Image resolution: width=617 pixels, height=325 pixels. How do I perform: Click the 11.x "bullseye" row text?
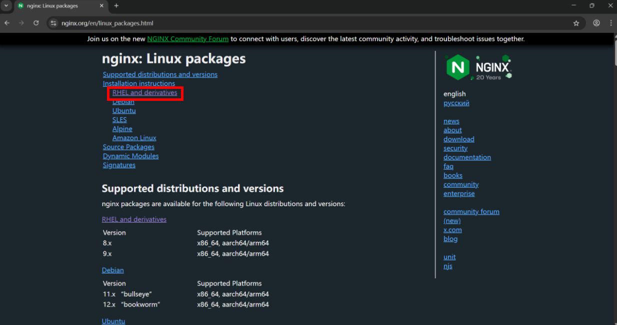(127, 294)
